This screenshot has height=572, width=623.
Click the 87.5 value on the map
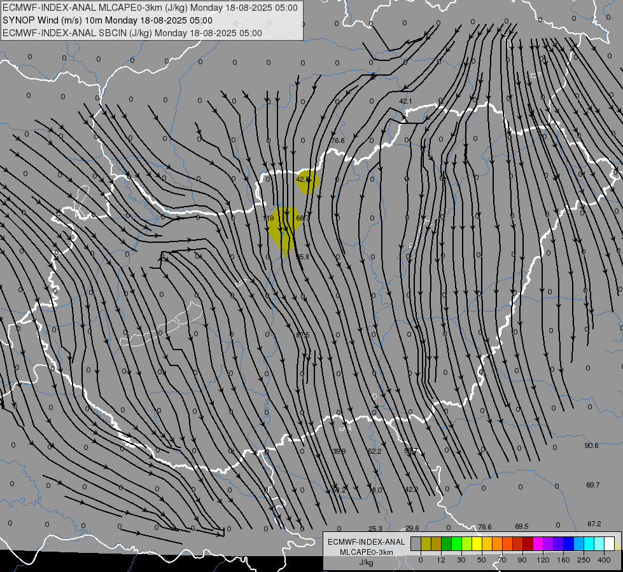click(x=303, y=335)
